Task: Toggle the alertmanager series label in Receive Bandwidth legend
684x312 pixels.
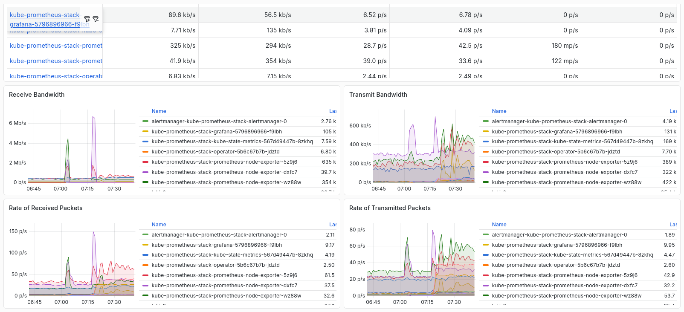Action: coord(219,121)
